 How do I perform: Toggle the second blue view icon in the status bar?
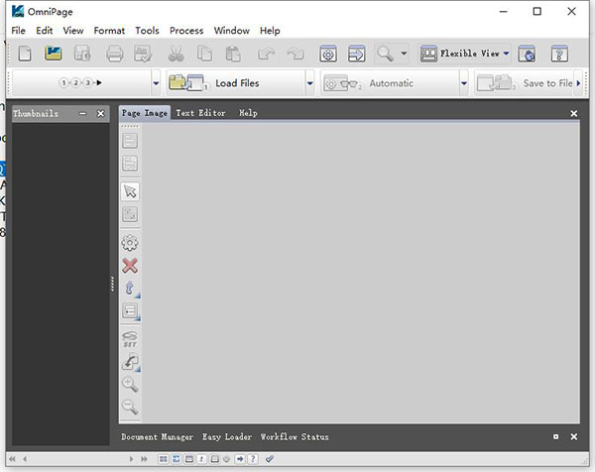[177, 459]
